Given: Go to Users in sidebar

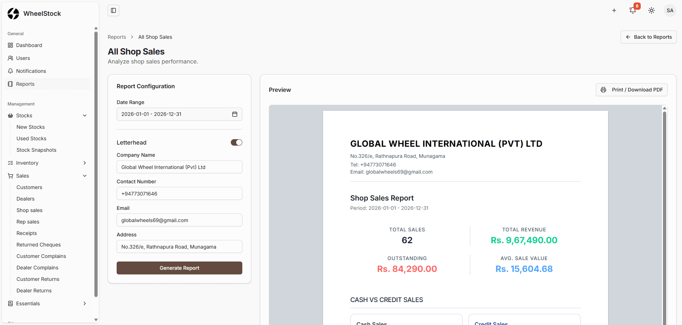Looking at the screenshot, I should (x=47, y=58).
